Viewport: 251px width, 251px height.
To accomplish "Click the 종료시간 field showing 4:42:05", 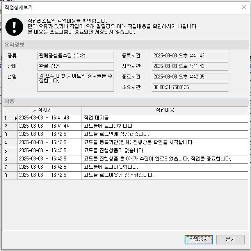I will [190, 77].
